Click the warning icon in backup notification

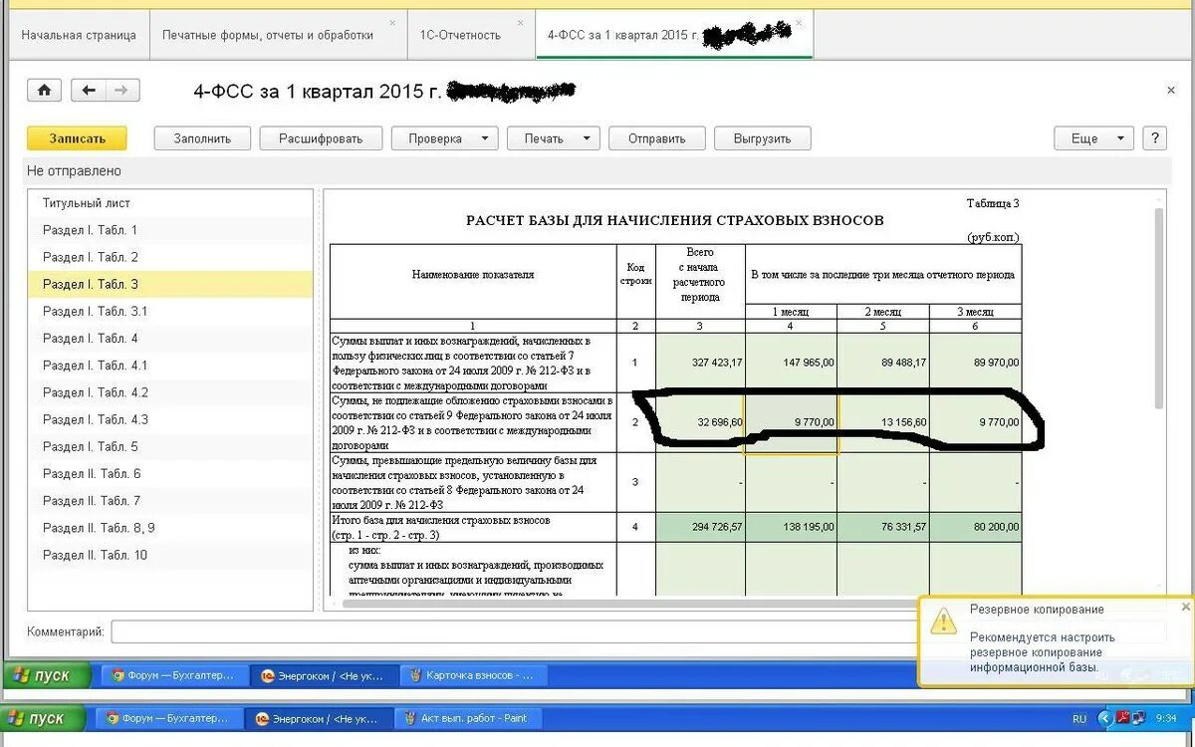tap(943, 622)
